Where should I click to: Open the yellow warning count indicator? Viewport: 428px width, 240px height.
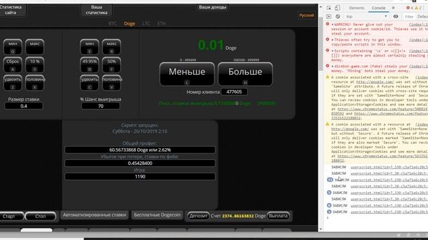point(418,8)
